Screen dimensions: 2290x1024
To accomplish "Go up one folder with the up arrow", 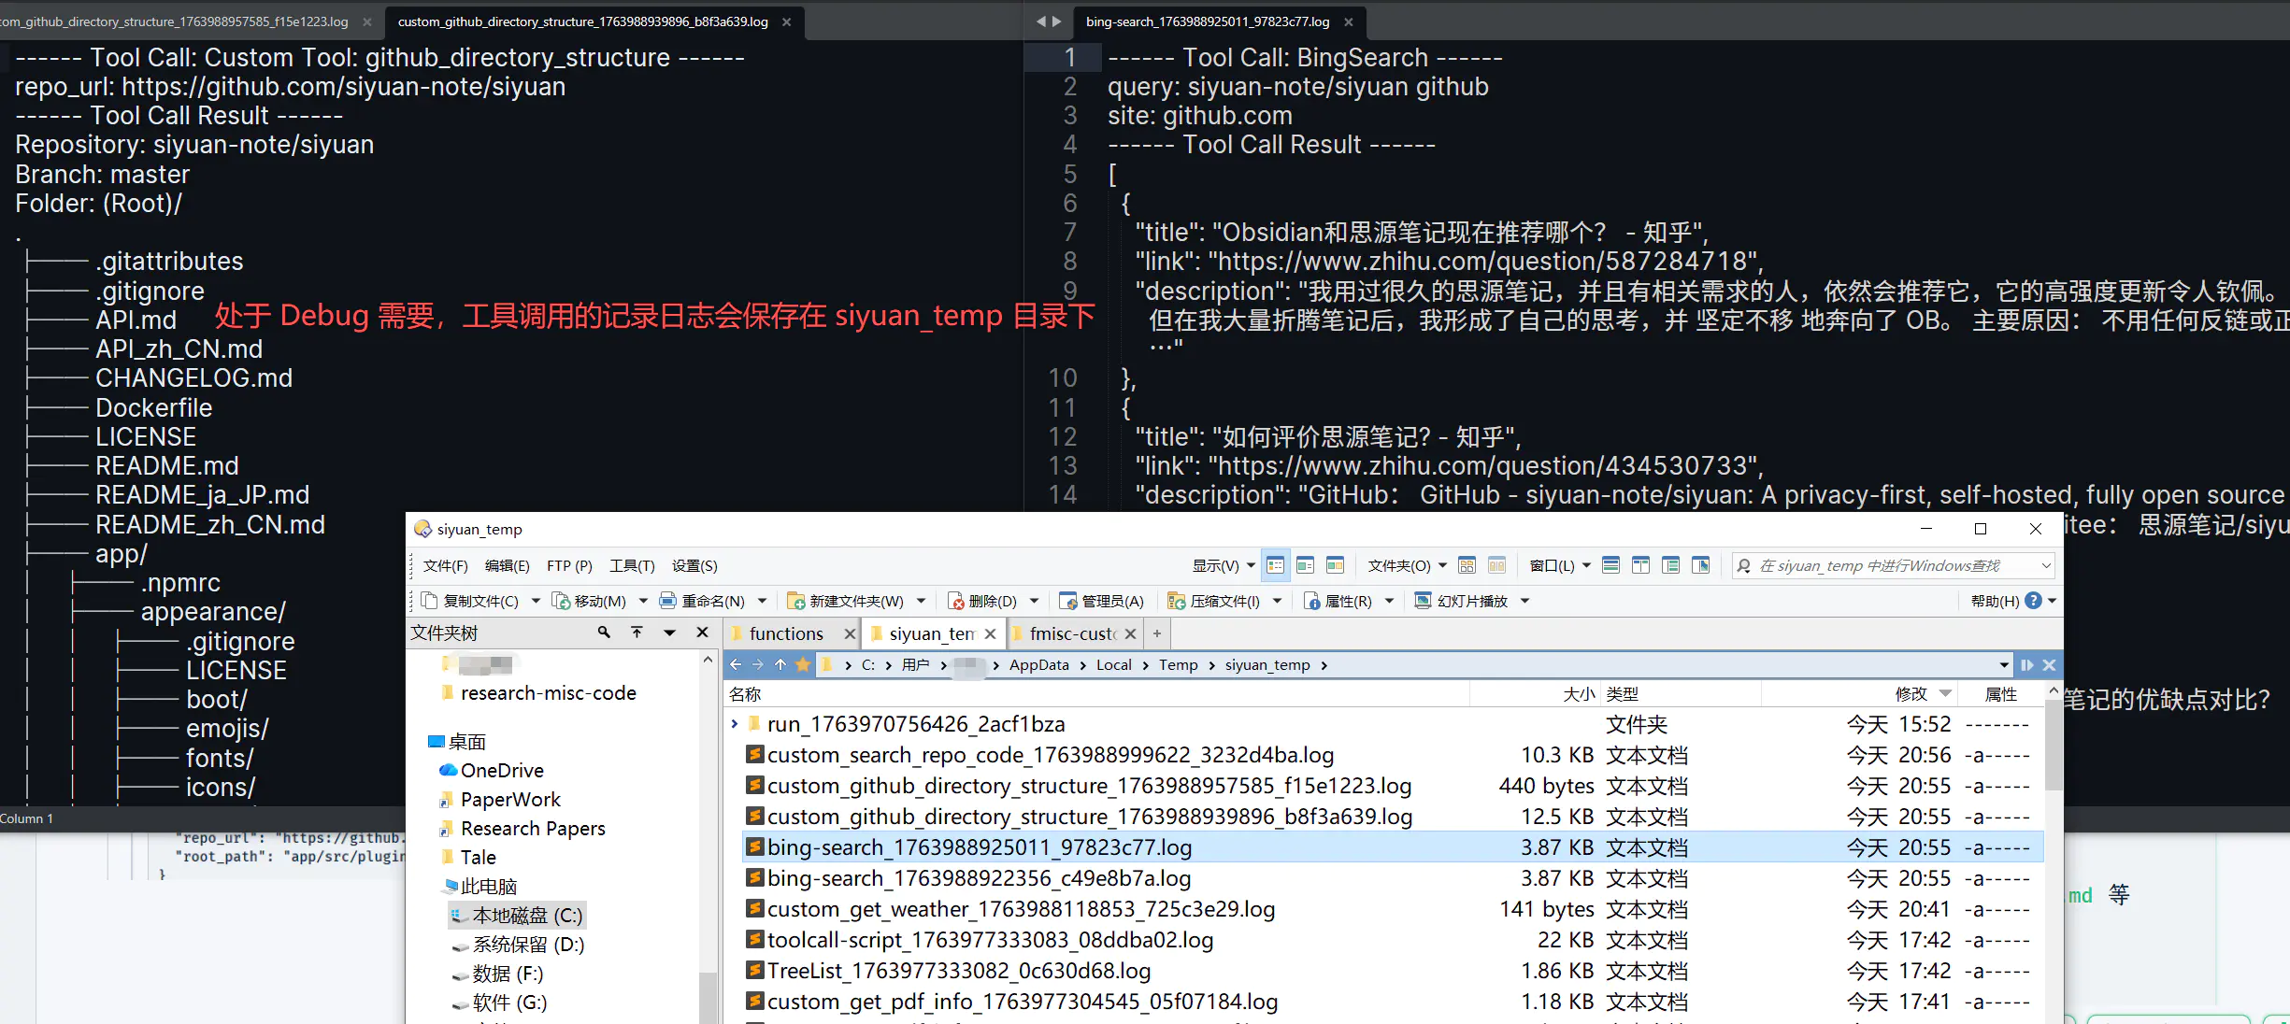I will 780,665.
